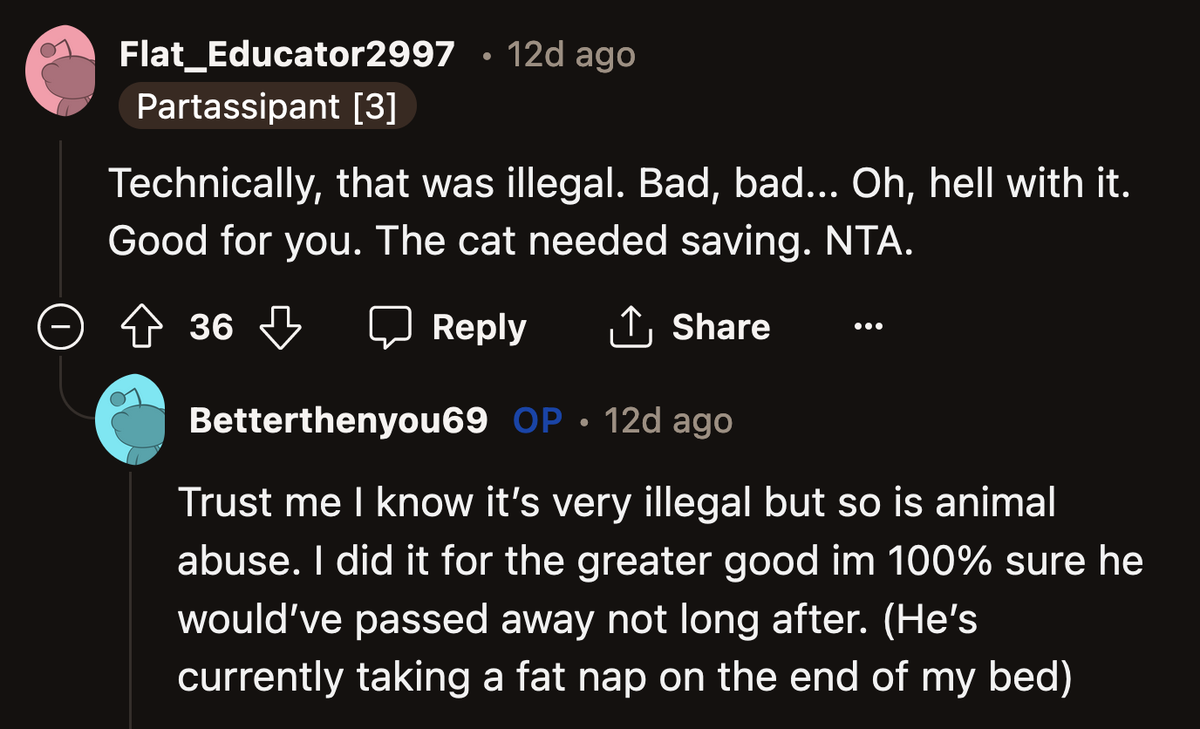
Task: Open Betterthenyou69's profile
Action: 338,419
